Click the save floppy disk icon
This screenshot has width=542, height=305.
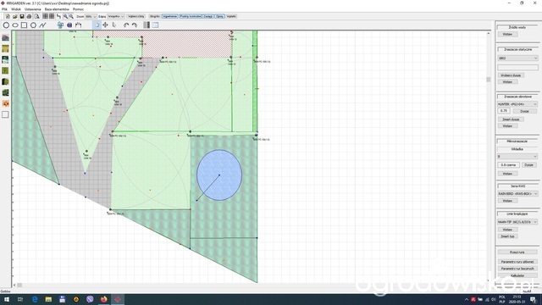click(x=22, y=16)
